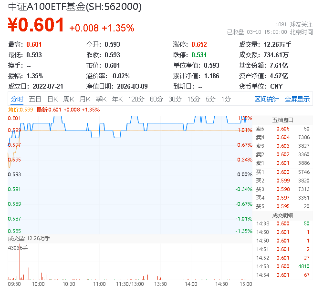This screenshot has width=313, height=293.
Task: Select the 买1 order book row
Action: (282, 172)
